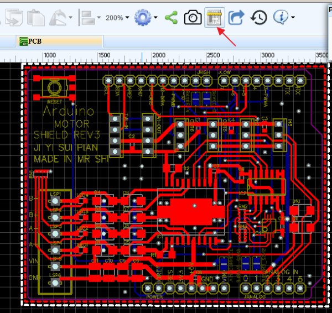Select the 'VIN' label on left side

coord(33,261)
